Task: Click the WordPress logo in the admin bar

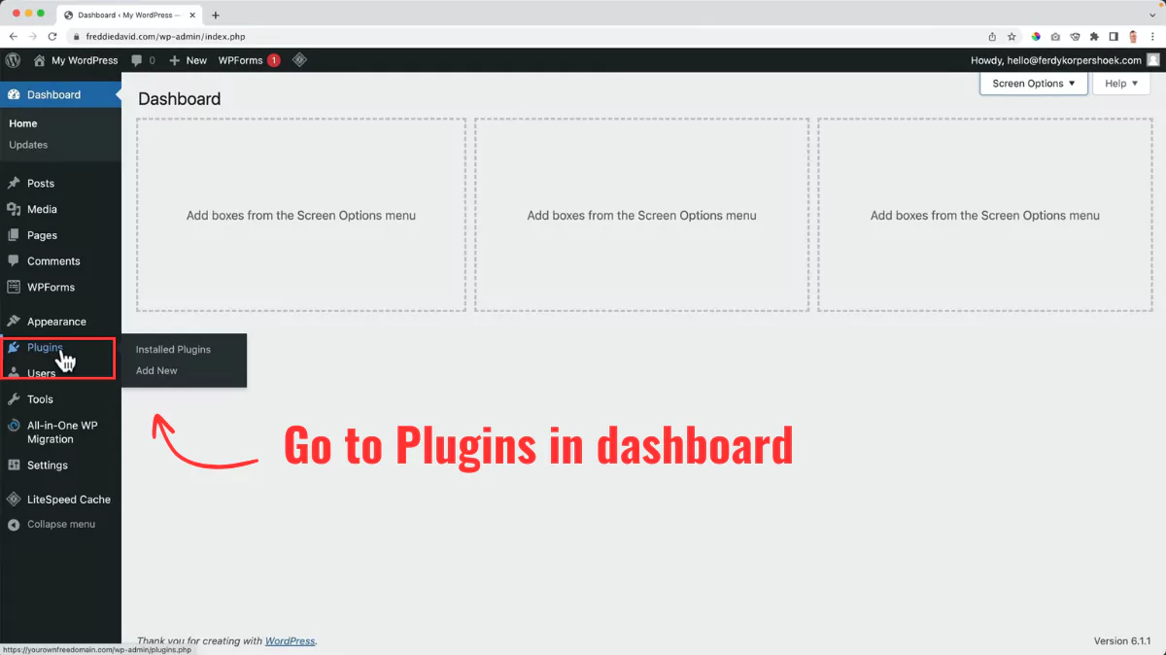Action: (13, 59)
